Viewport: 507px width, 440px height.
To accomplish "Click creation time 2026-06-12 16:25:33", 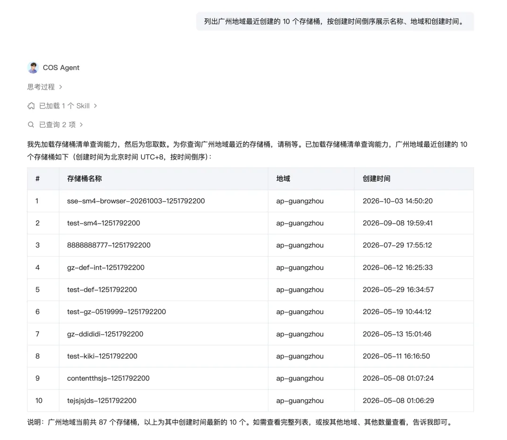I will click(398, 268).
